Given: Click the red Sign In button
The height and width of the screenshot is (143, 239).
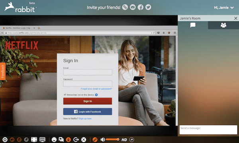Looking at the screenshot, I should [88, 101].
